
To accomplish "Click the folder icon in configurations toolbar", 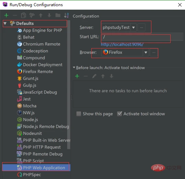I will [x=58, y=15].
